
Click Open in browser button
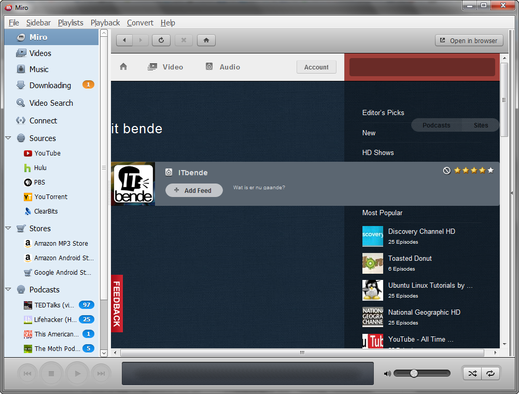click(469, 40)
